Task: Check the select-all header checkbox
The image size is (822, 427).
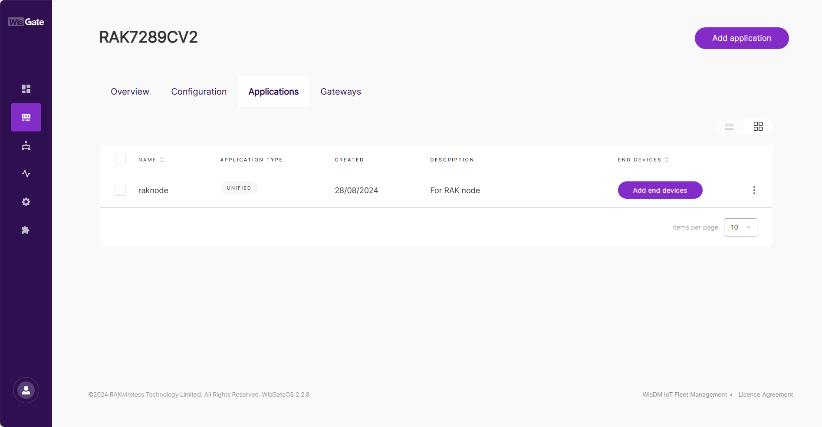Action: coord(121,159)
